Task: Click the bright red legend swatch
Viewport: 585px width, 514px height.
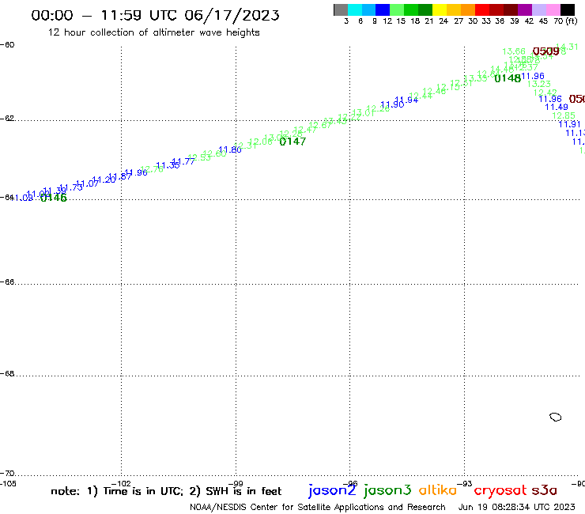Action: pyautogui.click(x=482, y=9)
